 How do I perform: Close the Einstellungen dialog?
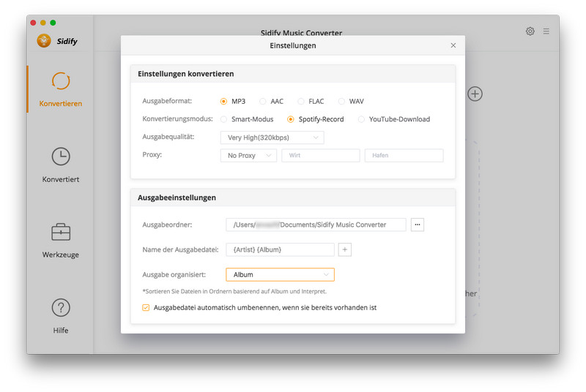click(x=453, y=45)
